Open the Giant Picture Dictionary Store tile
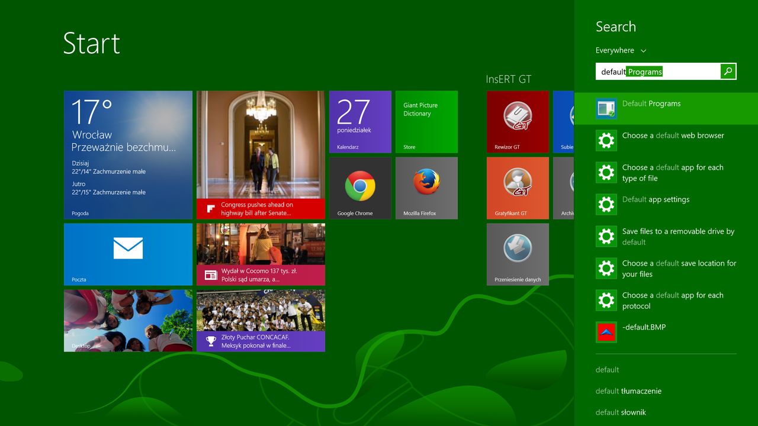The height and width of the screenshot is (426, 758). point(426,121)
